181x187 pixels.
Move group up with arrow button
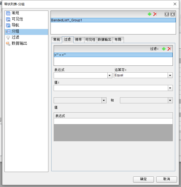click(167, 14)
